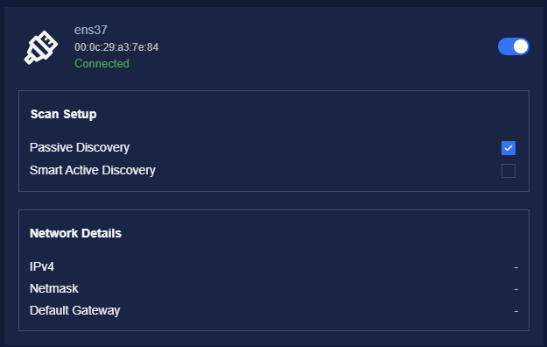Image resolution: width=547 pixels, height=347 pixels.
Task: Click the green Connected status label
Action: point(102,64)
